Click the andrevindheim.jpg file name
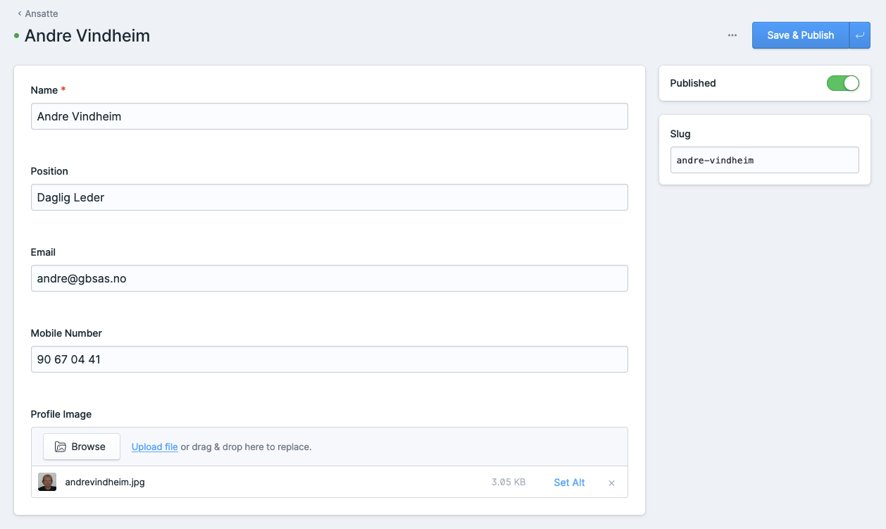Viewport: 886px width, 529px height. point(104,483)
